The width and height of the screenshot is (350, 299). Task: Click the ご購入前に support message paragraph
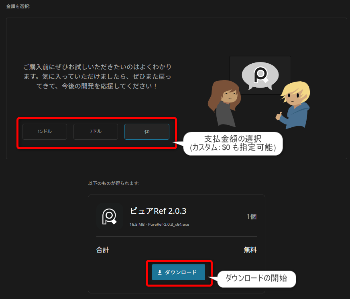click(97, 76)
